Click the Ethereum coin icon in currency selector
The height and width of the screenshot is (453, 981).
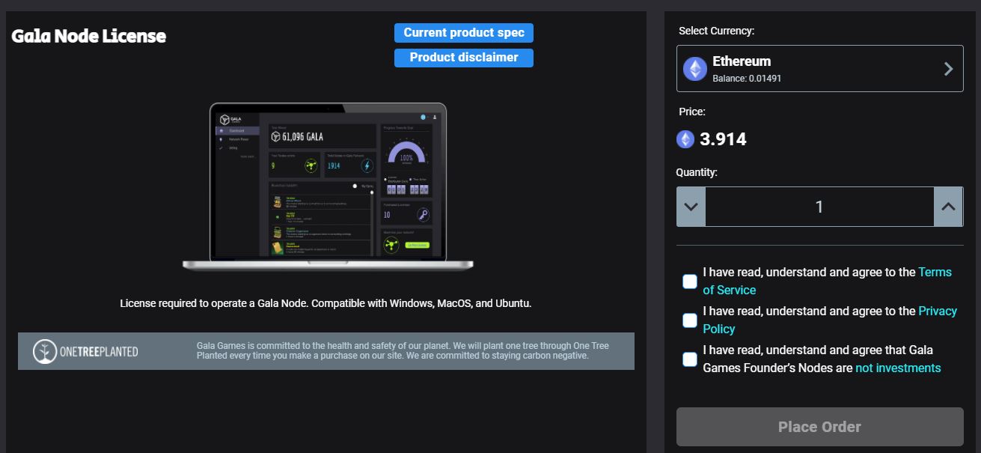695,69
